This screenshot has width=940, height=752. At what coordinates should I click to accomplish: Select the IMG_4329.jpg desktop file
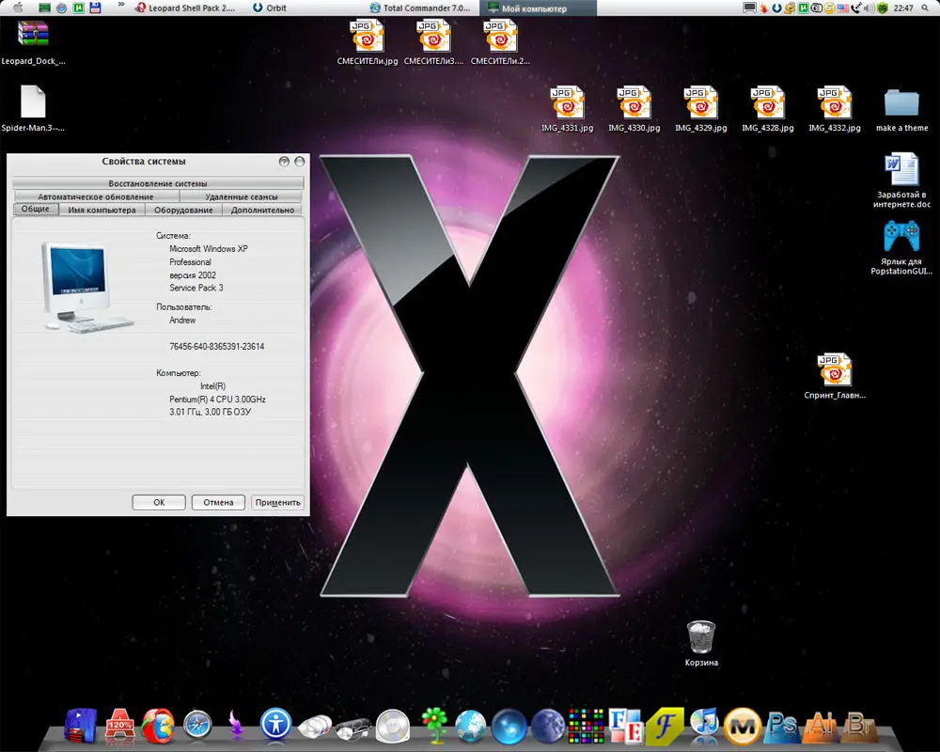(x=701, y=108)
